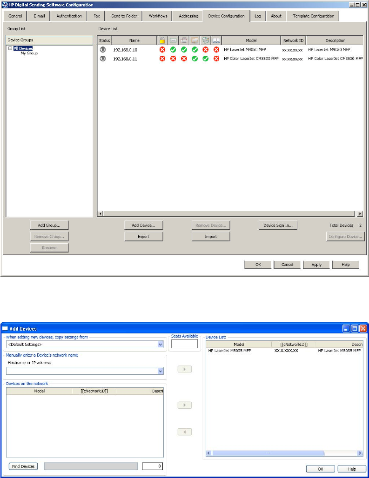The image size is (369, 478).
Task: Click the address book column header icon
Action: pyautogui.click(x=216, y=40)
